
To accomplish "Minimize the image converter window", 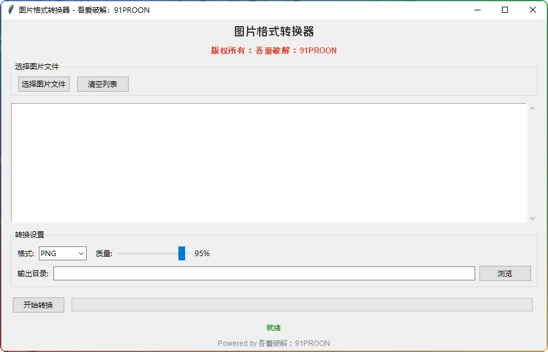I will (x=477, y=10).
